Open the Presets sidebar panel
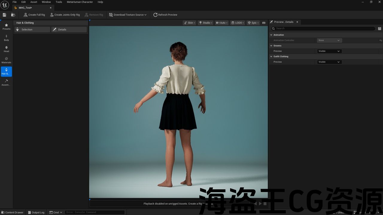The width and height of the screenshot is (383, 215). tap(6, 27)
